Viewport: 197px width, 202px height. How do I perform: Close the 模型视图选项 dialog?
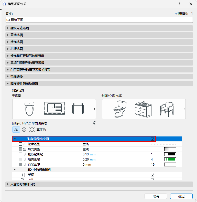pos(191,4)
